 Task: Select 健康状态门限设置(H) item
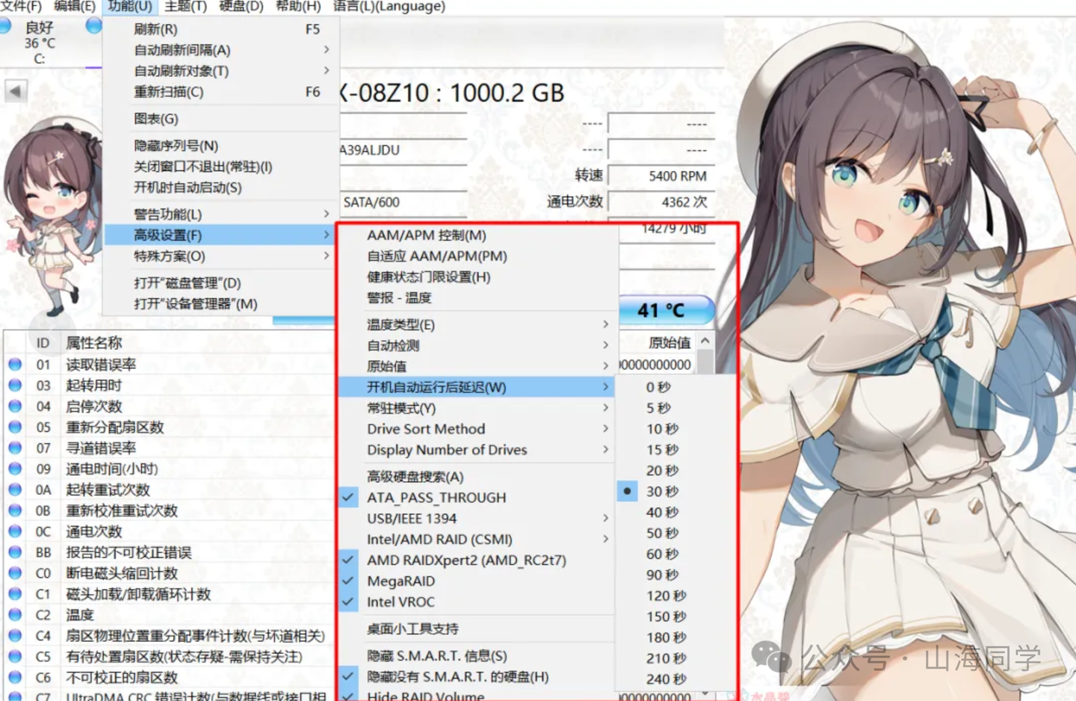pos(476,277)
